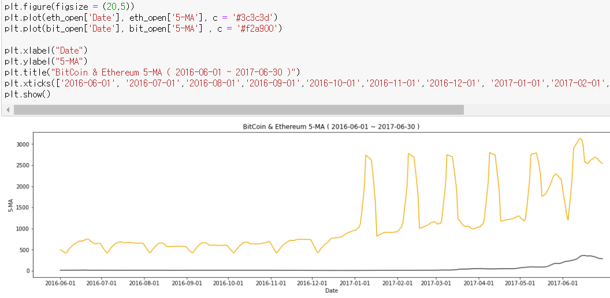Click the x-axis tick label 2016-08-01
This screenshot has width=610, height=298.
pyautogui.click(x=144, y=283)
